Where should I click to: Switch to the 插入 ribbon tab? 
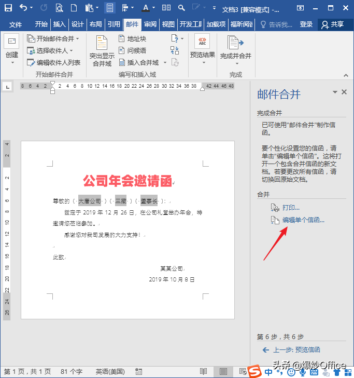point(59,24)
